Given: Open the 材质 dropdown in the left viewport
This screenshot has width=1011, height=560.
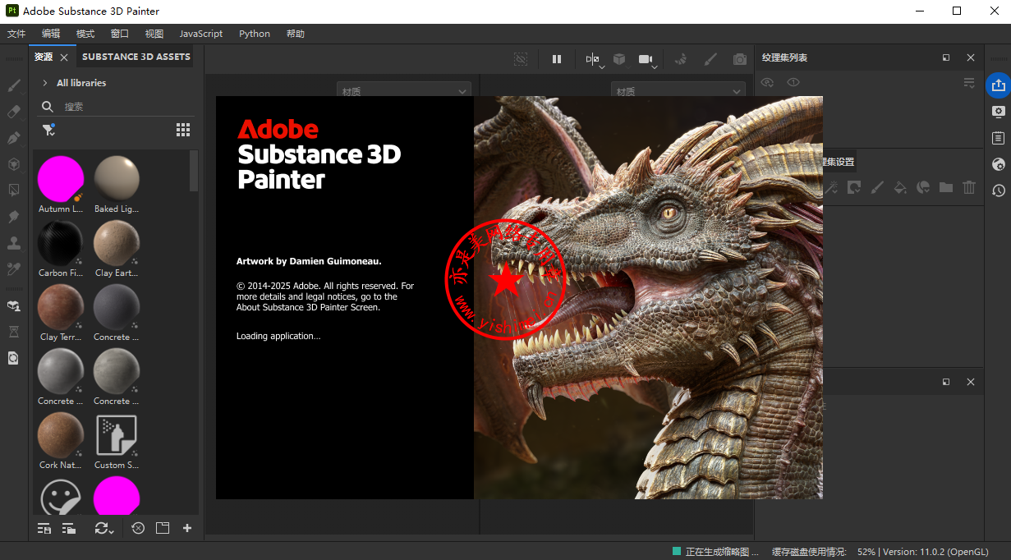Looking at the screenshot, I should pos(404,91).
